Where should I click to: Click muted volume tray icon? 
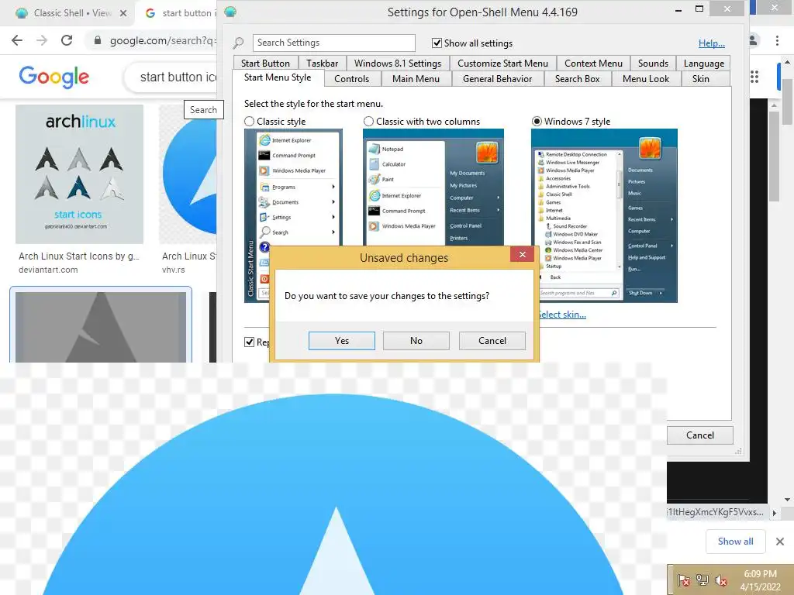721,580
